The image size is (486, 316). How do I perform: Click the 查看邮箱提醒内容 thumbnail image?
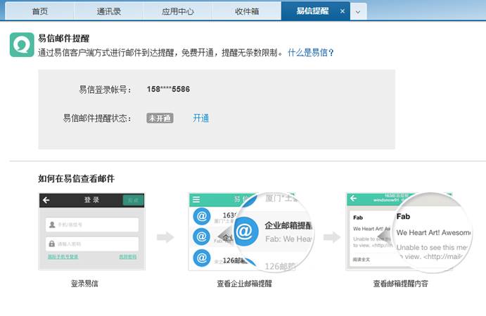click(409, 232)
